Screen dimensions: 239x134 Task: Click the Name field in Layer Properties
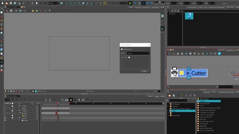click(x=138, y=53)
